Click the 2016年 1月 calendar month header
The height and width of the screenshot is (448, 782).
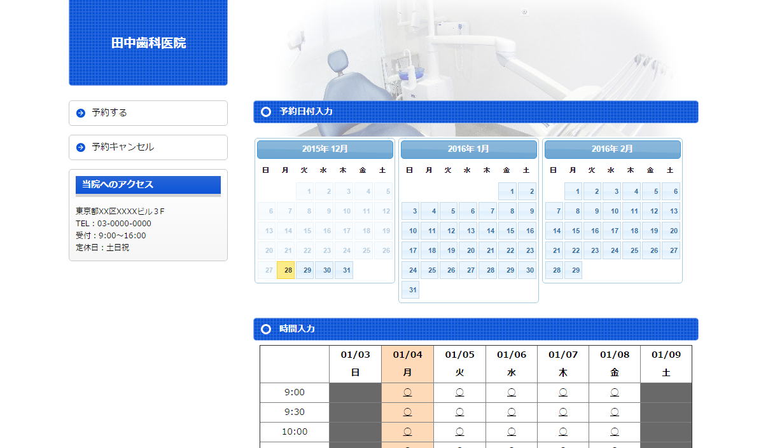pyautogui.click(x=469, y=149)
